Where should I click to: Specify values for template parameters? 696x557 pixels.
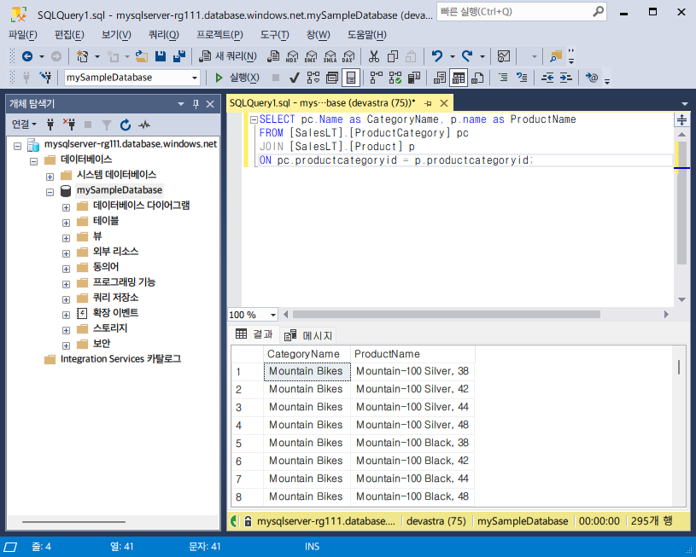592,78
